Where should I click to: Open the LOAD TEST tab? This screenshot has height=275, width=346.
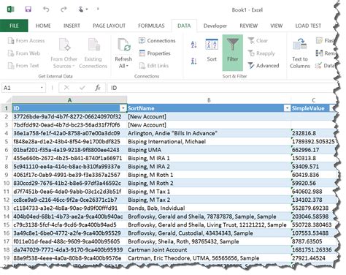pyautogui.click(x=308, y=26)
